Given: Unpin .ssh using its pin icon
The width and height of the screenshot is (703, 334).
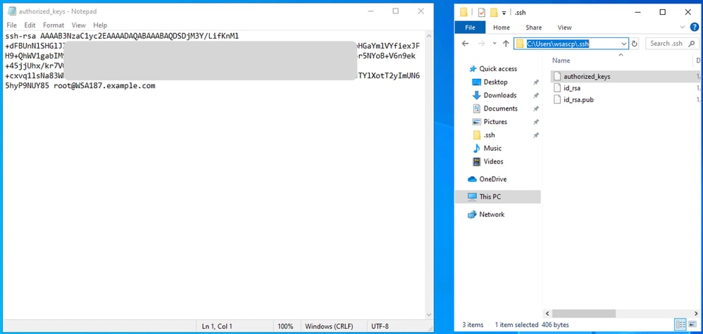Looking at the screenshot, I should click(x=535, y=135).
